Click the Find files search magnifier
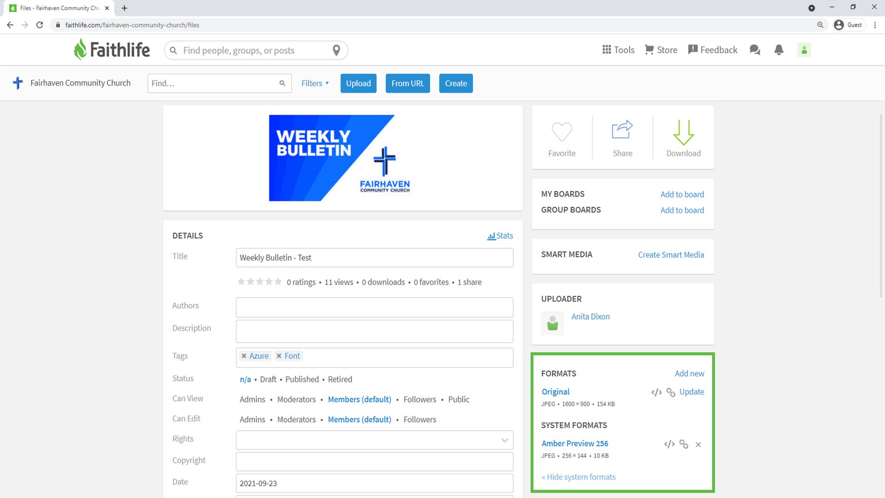Image resolution: width=885 pixels, height=498 pixels. click(x=282, y=83)
